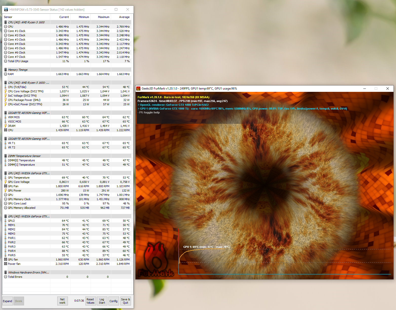Click the Current column header
The image size is (396, 310).
click(x=60, y=17)
